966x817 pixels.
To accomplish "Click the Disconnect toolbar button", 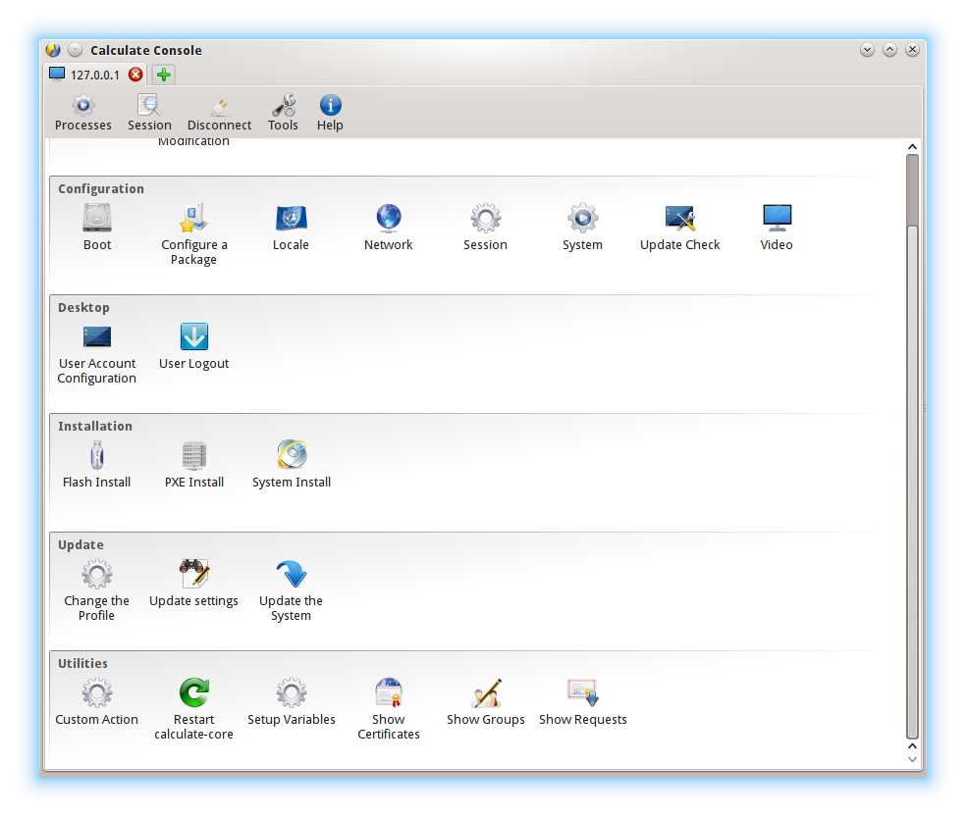I will tap(219, 113).
